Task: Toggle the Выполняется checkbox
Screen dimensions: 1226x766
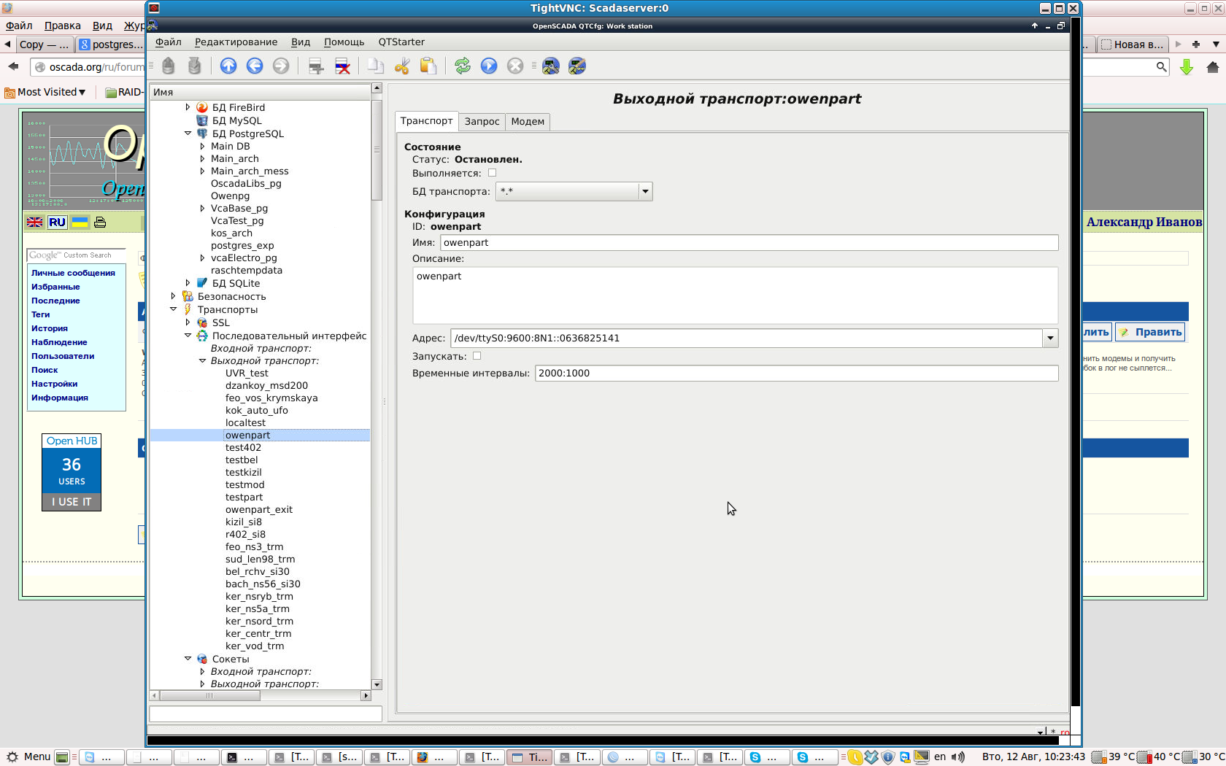Action: coord(492,173)
